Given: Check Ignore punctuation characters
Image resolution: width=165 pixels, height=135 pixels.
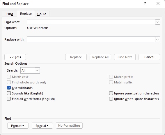Looking at the screenshot, I should tap(111, 93).
